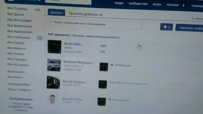
Task: Open Мои Ответы in the sidebar
Action: (16, 54)
